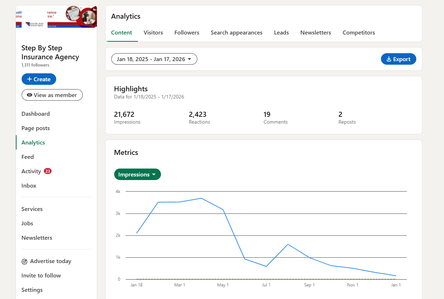This screenshot has height=299, width=444.
Task: Open Dashboard from the sidebar
Action: [35, 114]
